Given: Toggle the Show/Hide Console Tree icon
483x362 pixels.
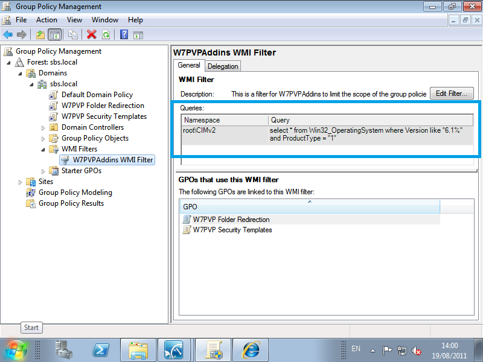Looking at the screenshot, I should 54,35.
